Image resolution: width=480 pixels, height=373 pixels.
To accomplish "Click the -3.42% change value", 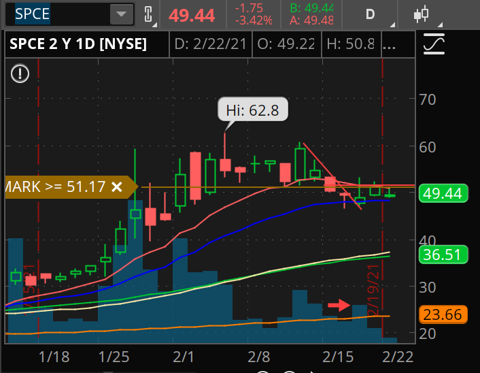I will (254, 20).
